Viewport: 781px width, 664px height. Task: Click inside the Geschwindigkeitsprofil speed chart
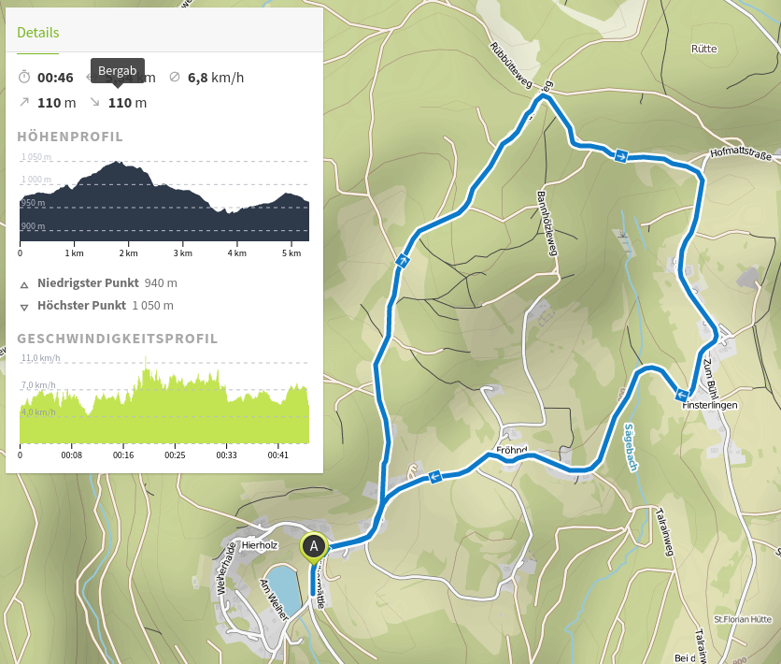point(163,411)
